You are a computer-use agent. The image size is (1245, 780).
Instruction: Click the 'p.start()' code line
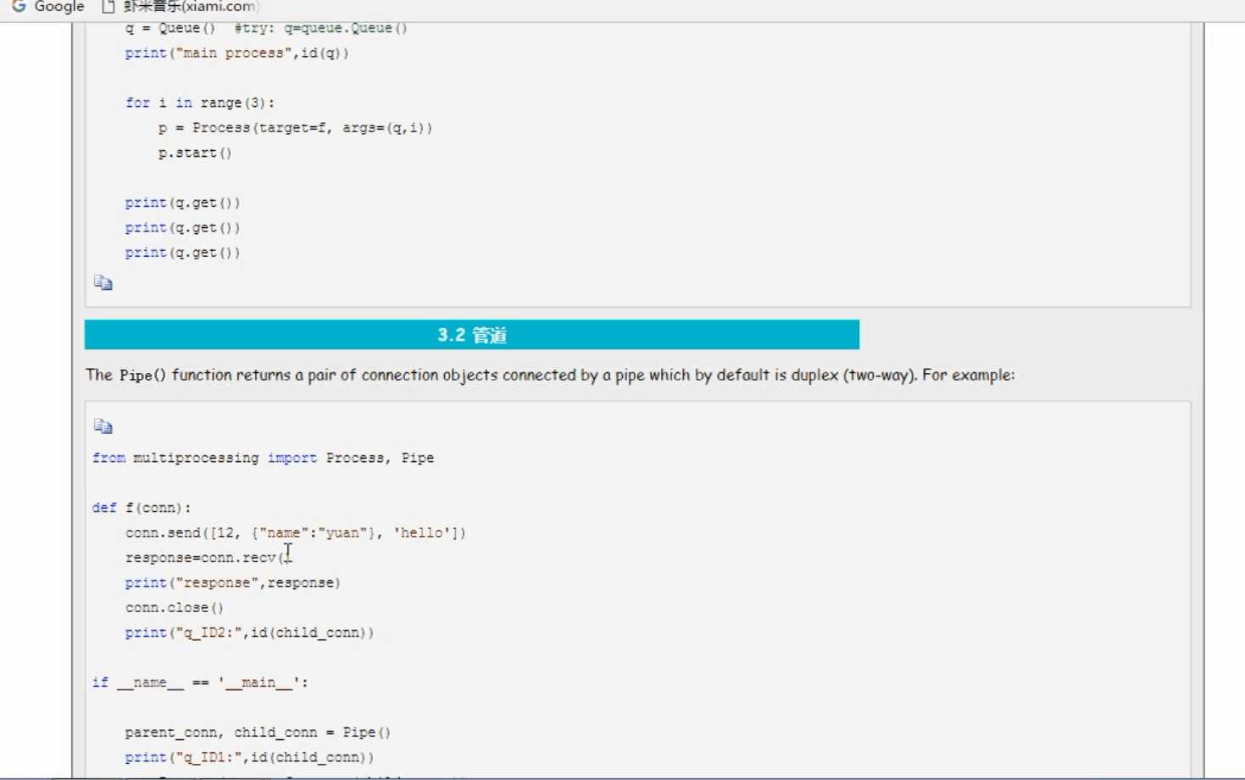tap(195, 153)
